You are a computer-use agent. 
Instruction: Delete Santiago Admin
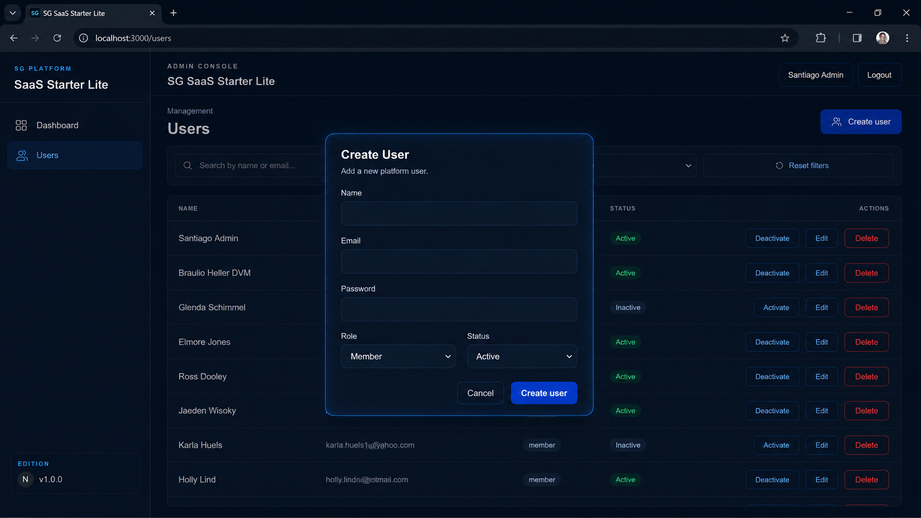pyautogui.click(x=866, y=238)
